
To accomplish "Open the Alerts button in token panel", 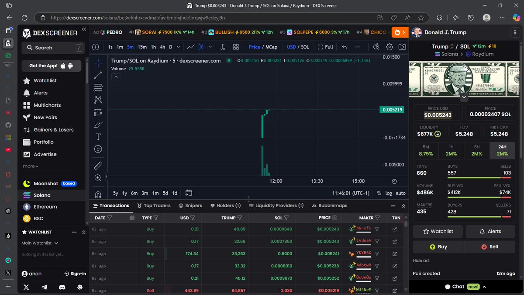I will pyautogui.click(x=490, y=231).
